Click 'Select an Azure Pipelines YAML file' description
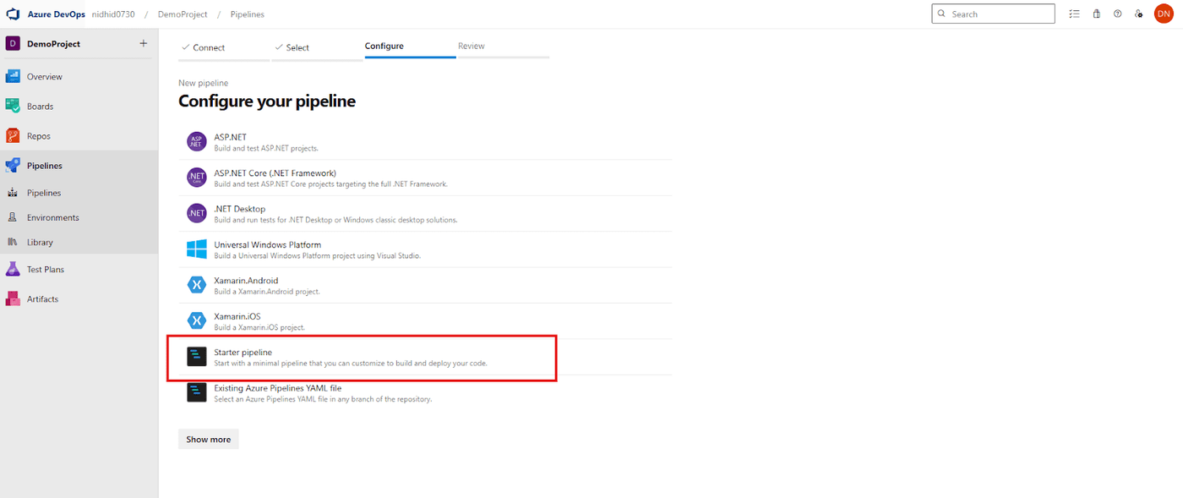Screen dimensions: 1183x498 point(323,399)
